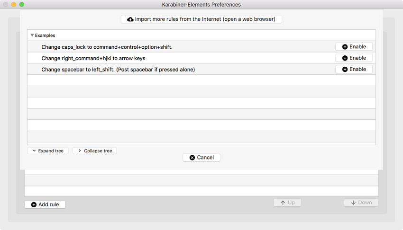
Task: Cancel the rule import sheet
Action: click(x=201, y=158)
